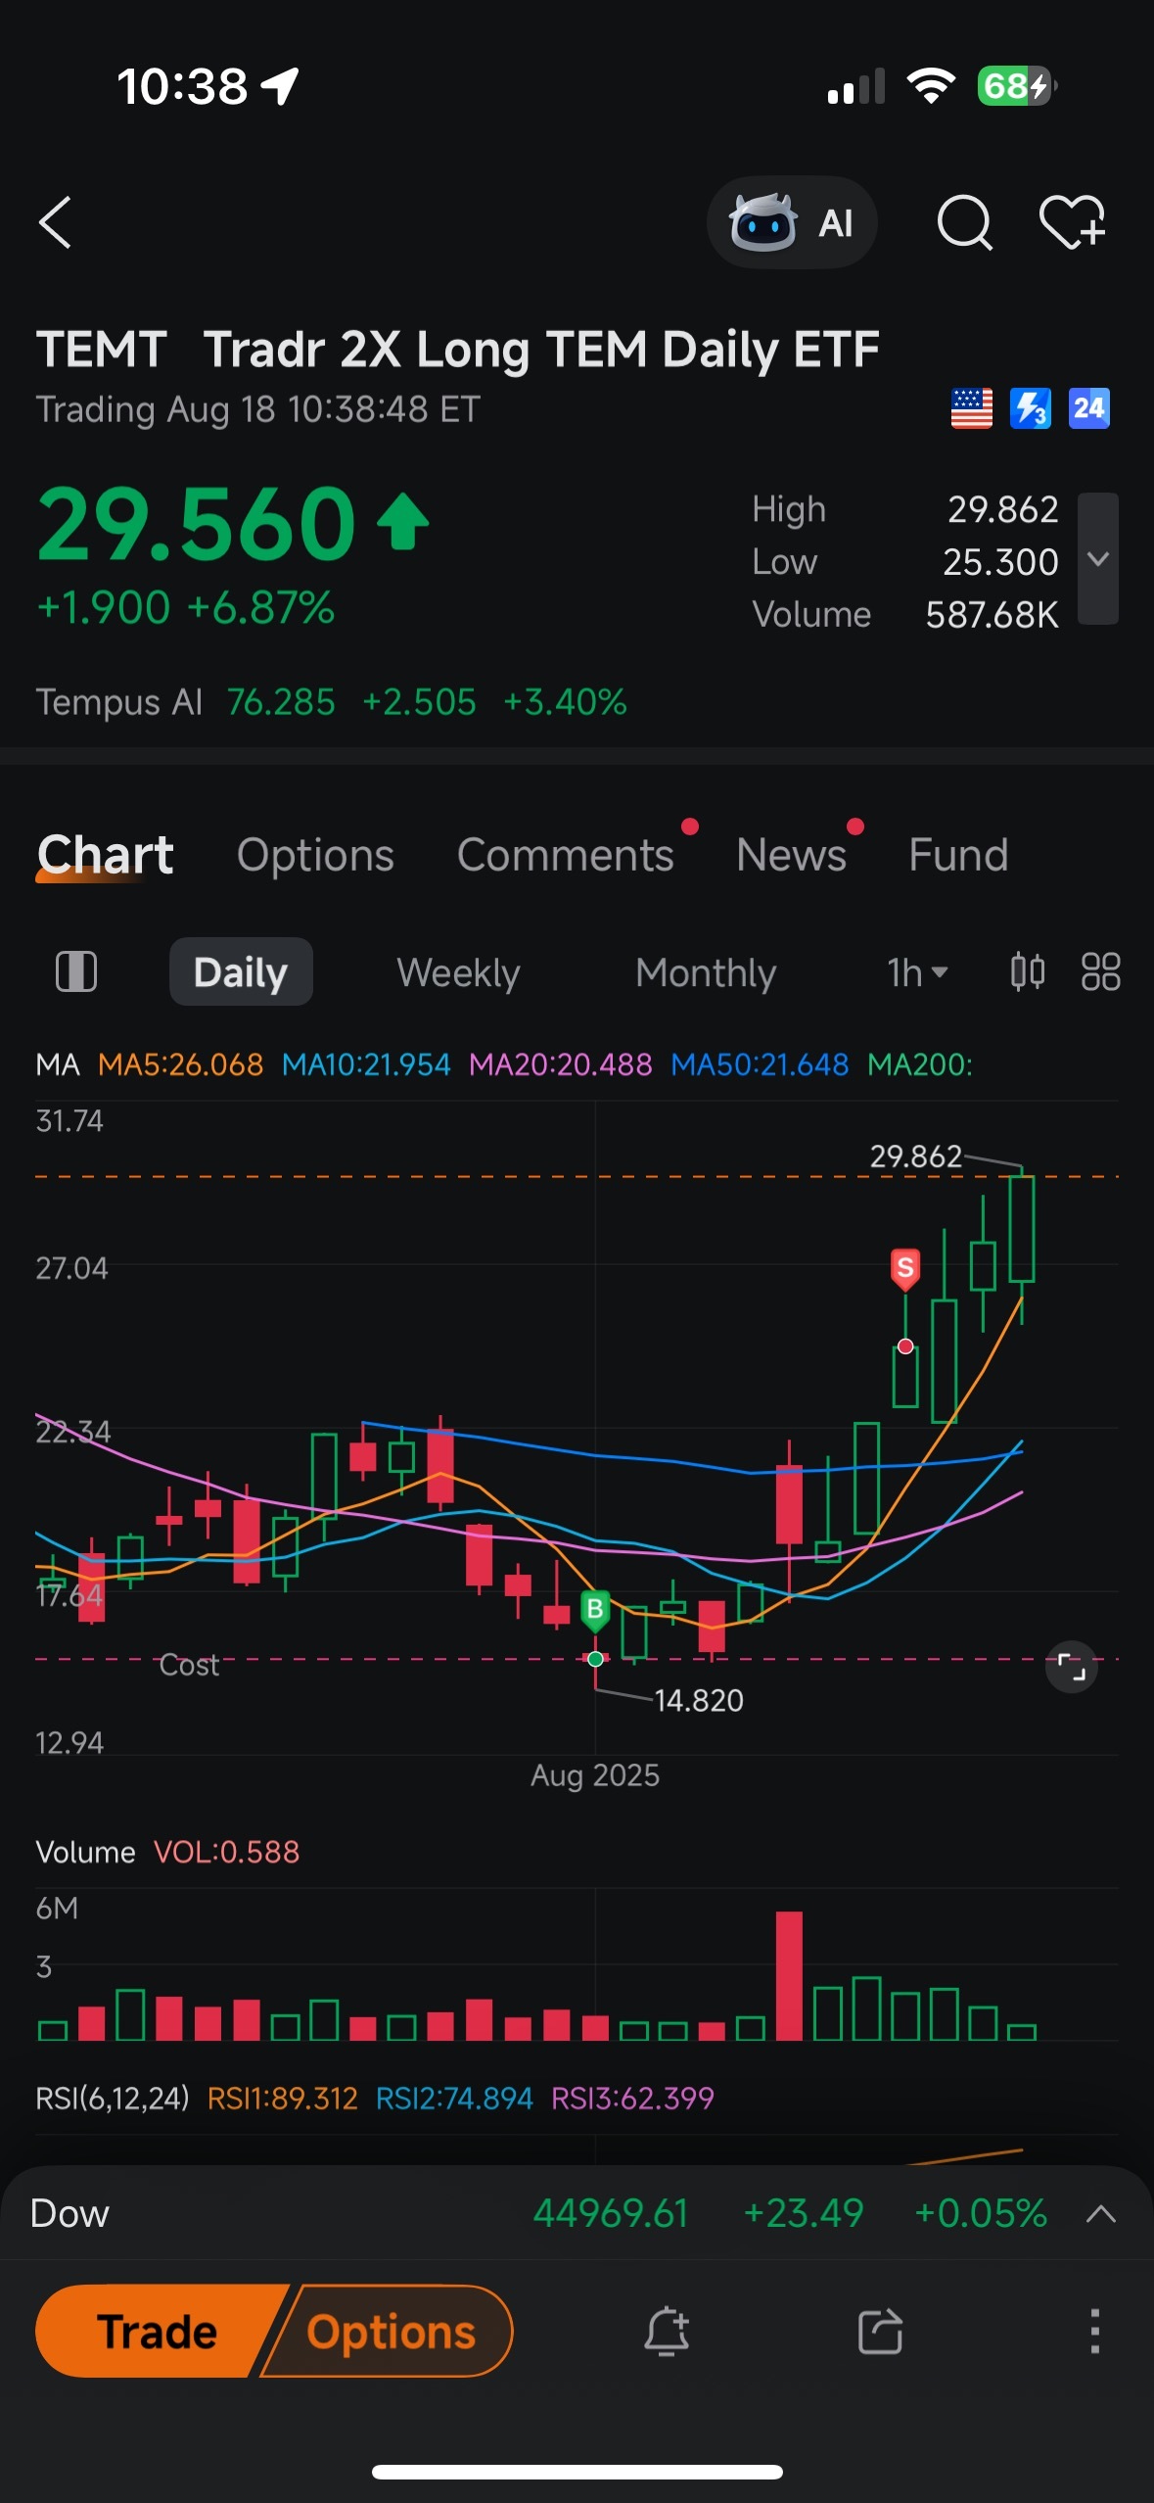Tap the tallest red volume bar
Screen dimensions: 1154x2503
pos(789,1975)
